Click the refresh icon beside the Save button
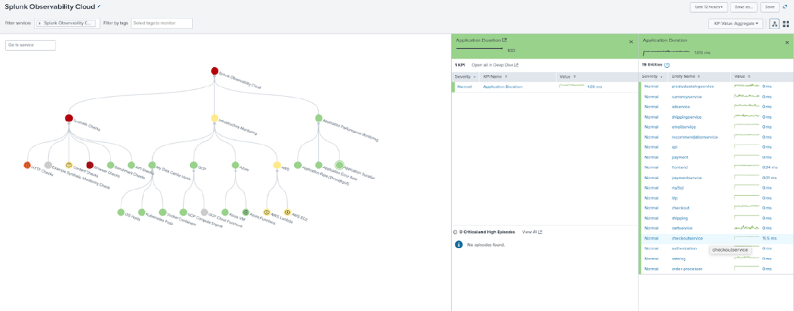This screenshot has width=794, height=311. click(785, 7)
